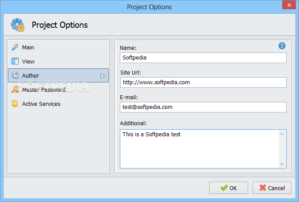Confirm settings with the OK button
The width and height of the screenshot is (299, 202).
click(228, 188)
